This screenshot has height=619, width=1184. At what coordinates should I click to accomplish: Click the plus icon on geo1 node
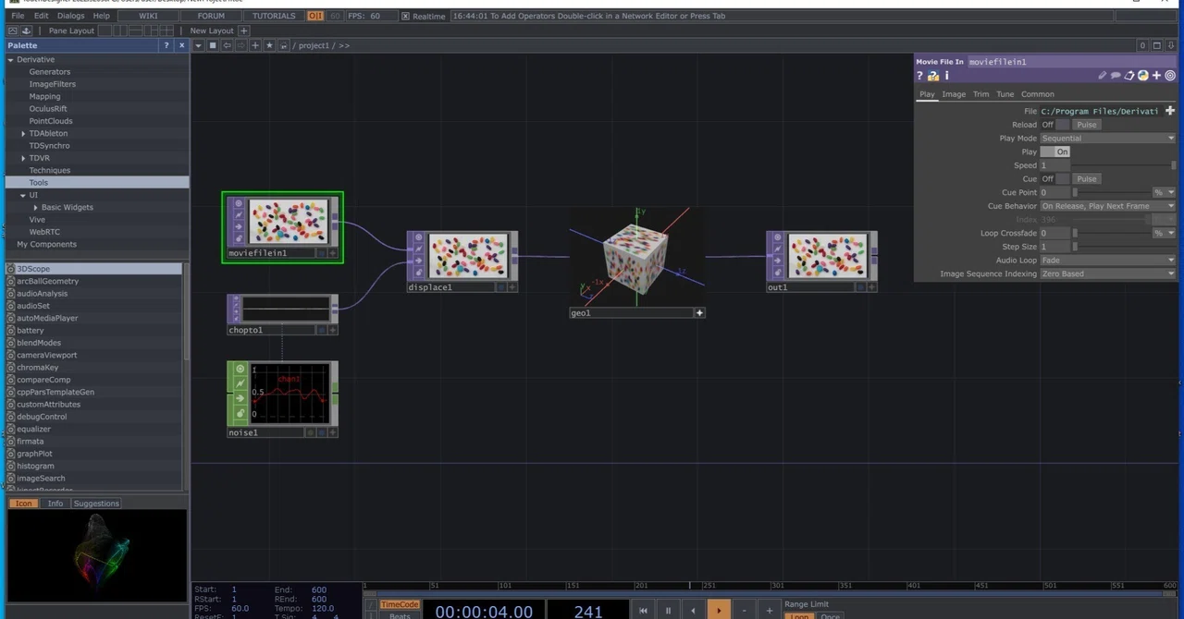click(x=699, y=313)
